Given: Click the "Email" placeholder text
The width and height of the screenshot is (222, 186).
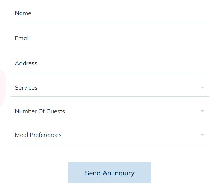Looking at the screenshot, I should (x=22, y=38).
